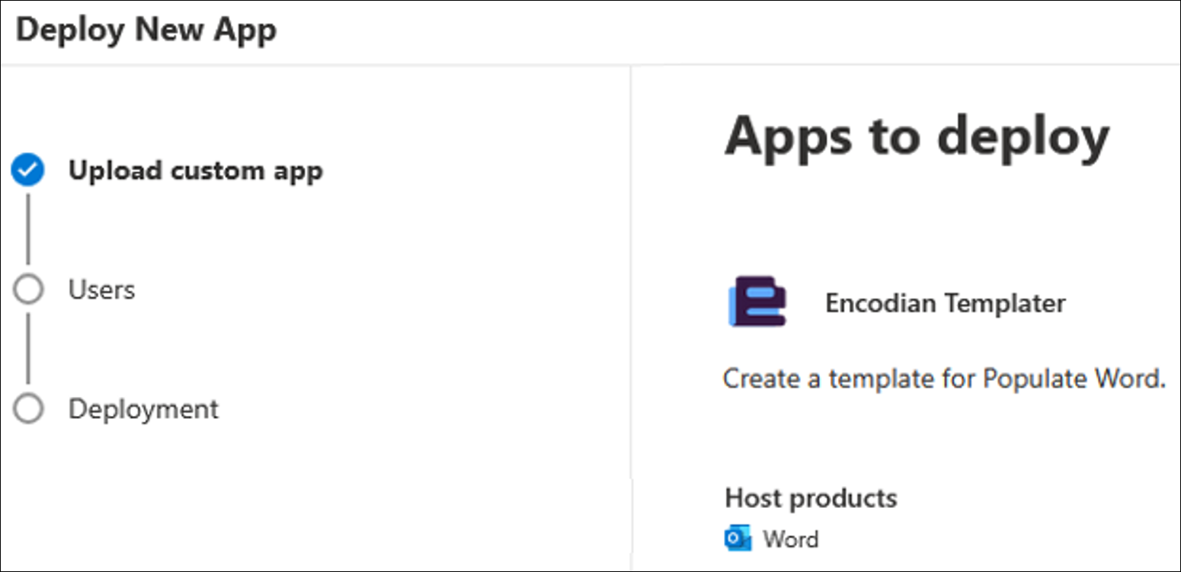This screenshot has width=1181, height=572.
Task: Click the 'Create a template for Populate Word.' description
Action: [x=945, y=379]
